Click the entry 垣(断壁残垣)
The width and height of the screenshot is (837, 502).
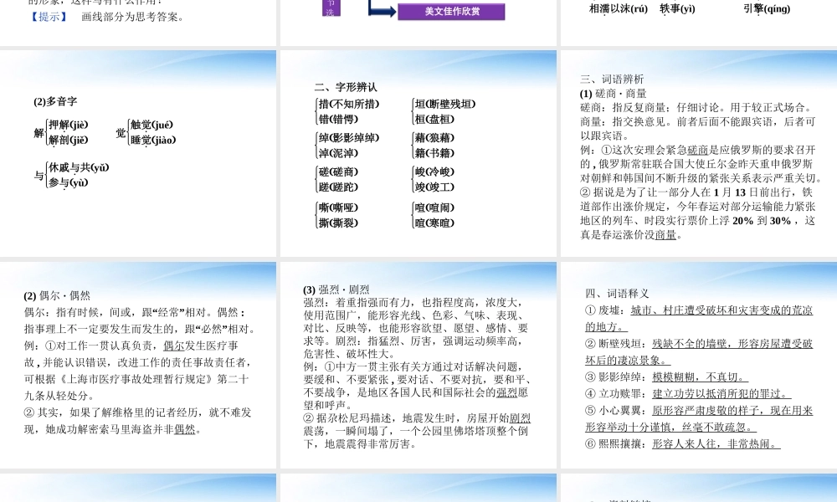(445, 104)
